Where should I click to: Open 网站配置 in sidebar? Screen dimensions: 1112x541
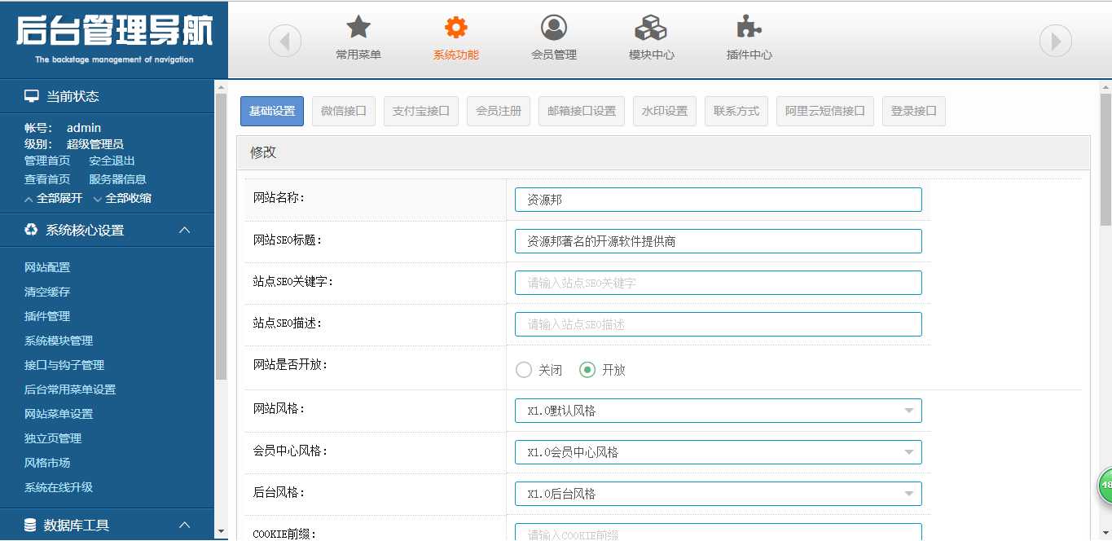click(x=47, y=267)
